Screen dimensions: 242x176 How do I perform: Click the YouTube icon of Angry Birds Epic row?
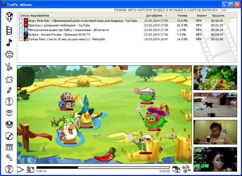(x=26, y=21)
